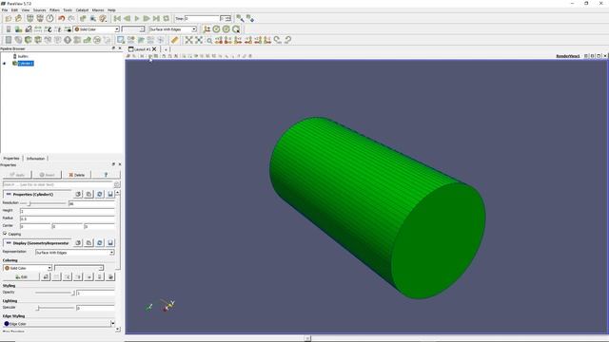Toggle color legend visibility icon

pyautogui.click(x=9, y=29)
